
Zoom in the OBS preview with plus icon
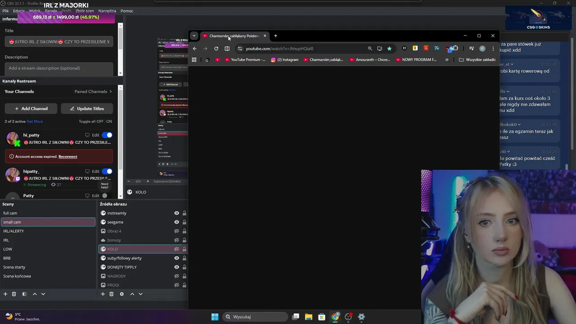point(148,181)
